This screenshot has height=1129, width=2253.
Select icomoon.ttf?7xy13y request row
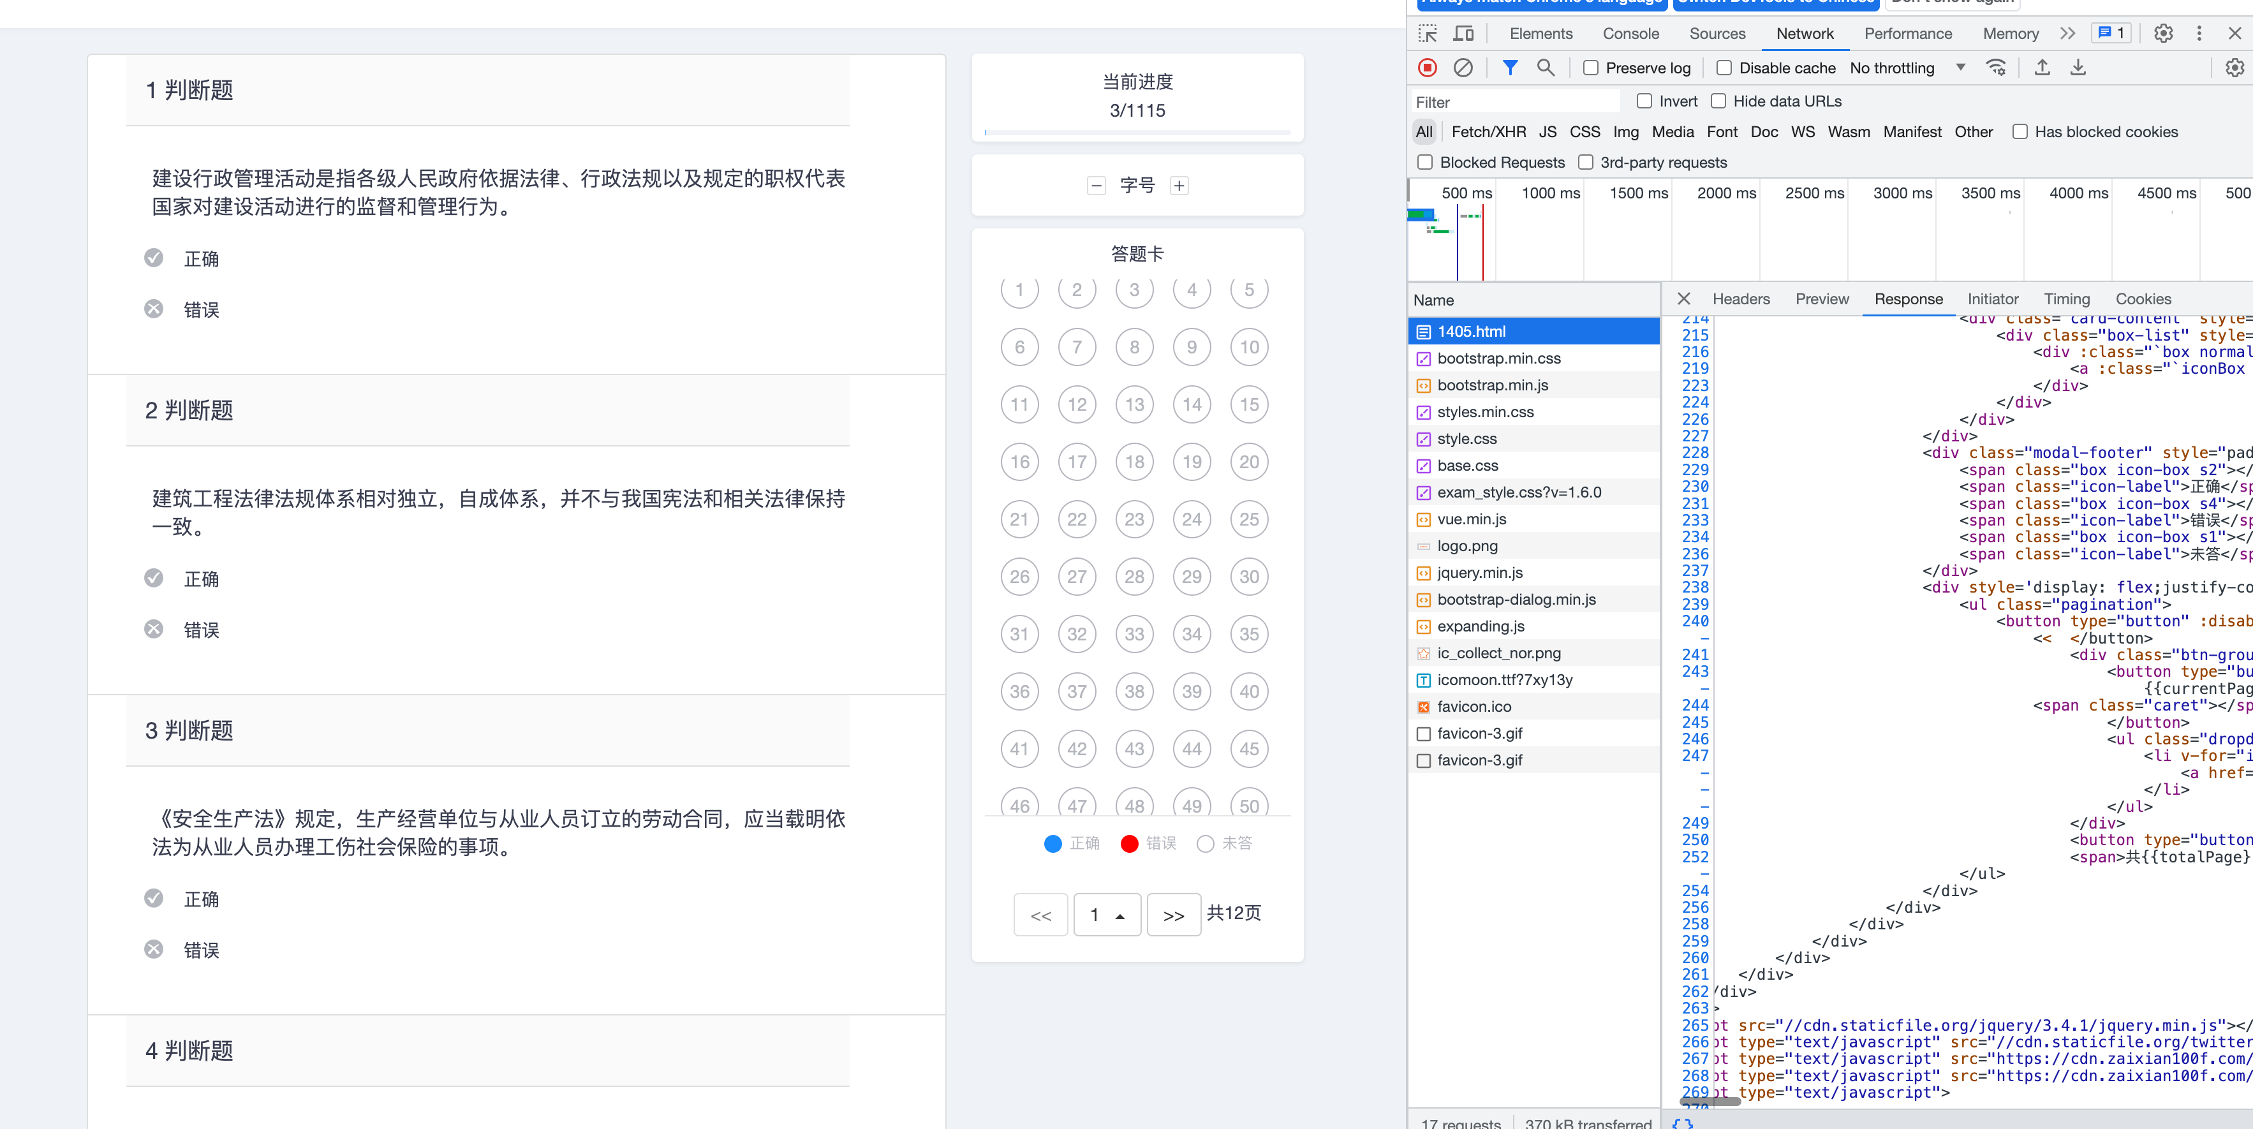[1533, 679]
